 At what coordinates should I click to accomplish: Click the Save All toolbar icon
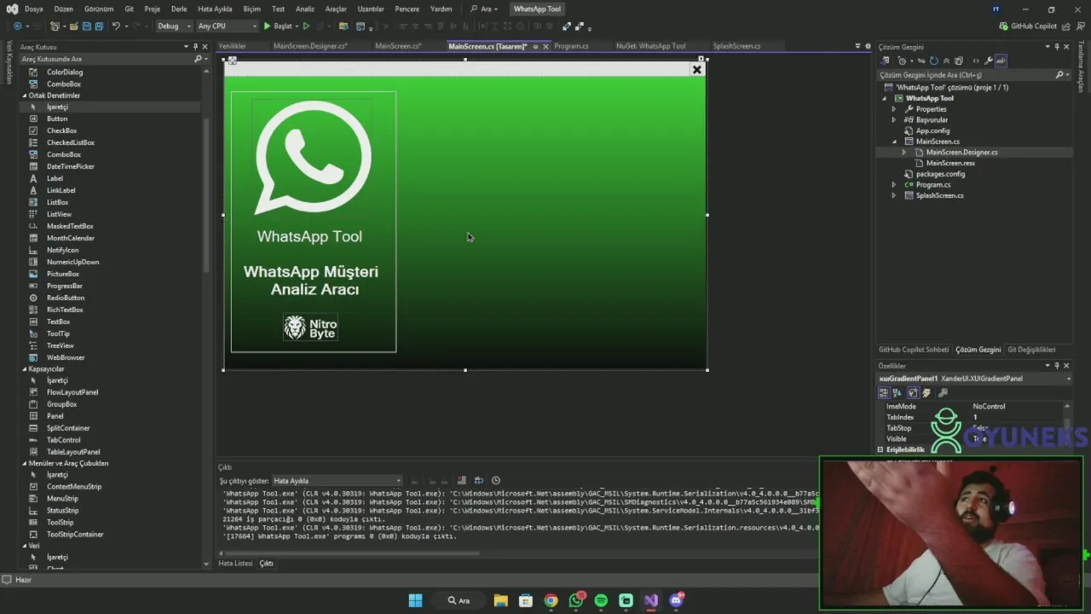tap(99, 26)
